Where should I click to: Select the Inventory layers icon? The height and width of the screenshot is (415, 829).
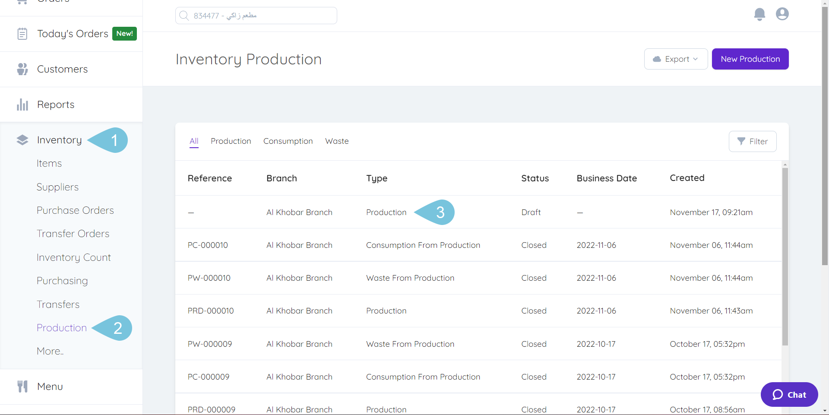click(x=22, y=139)
